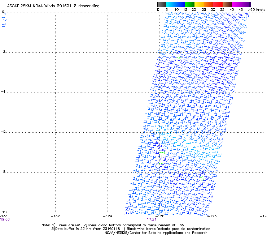Click the 'Data buffer is 22 hrs' note line
This screenshot has height=235, width=267.
[131, 229]
